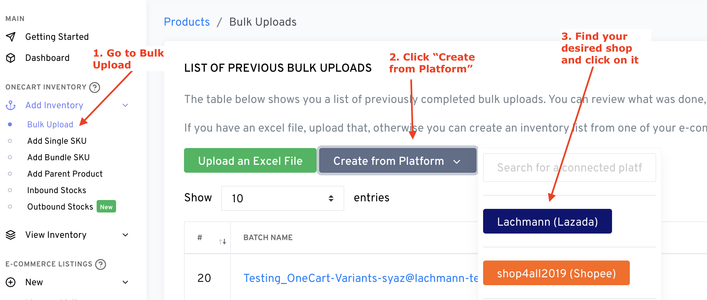Navigate to Products breadcrumb link
This screenshot has height=300, width=707.
(187, 22)
